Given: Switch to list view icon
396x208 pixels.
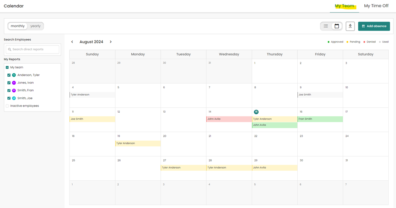Looking at the screenshot, I should coord(326,26).
